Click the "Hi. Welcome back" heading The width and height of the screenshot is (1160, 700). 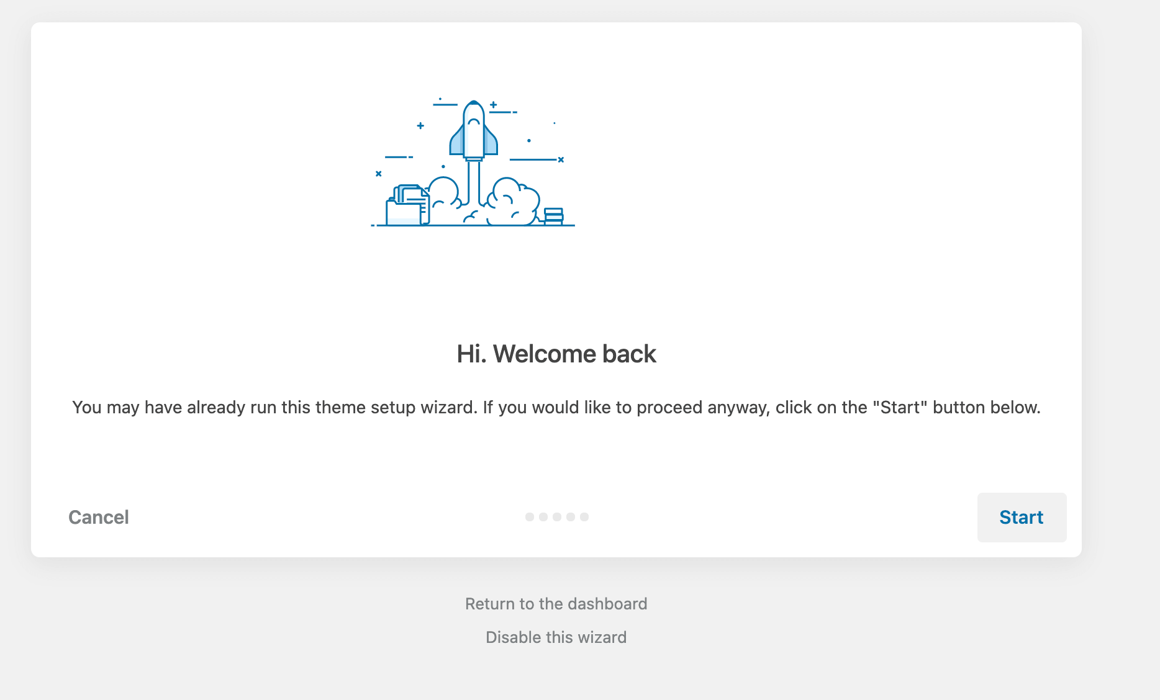[556, 354]
